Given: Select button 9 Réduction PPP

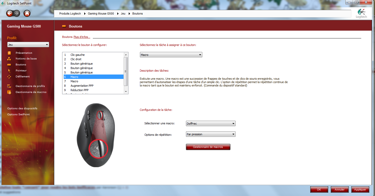Looking at the screenshot, I should 93,90.
